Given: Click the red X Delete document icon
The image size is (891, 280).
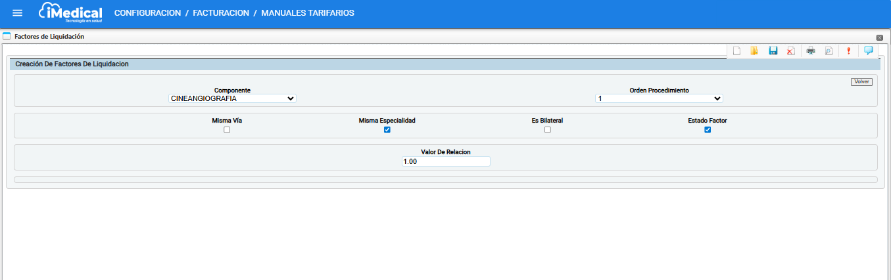Looking at the screenshot, I should click(791, 51).
